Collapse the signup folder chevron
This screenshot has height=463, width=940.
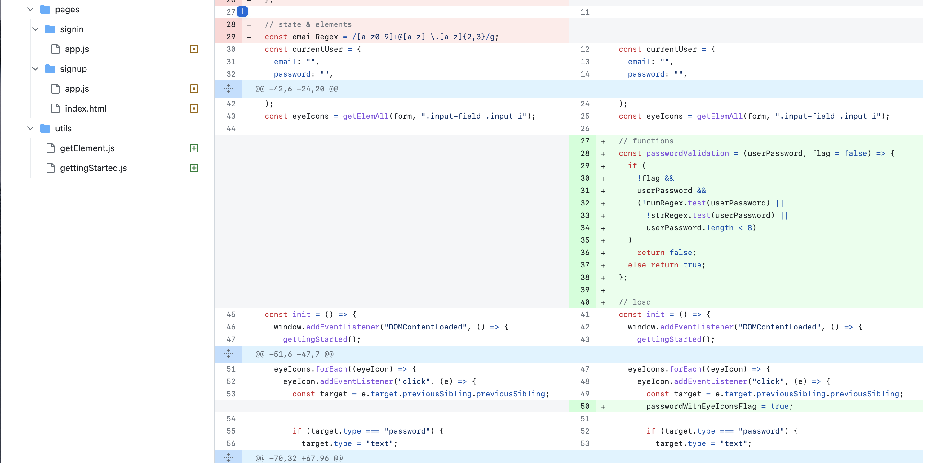pyautogui.click(x=35, y=69)
